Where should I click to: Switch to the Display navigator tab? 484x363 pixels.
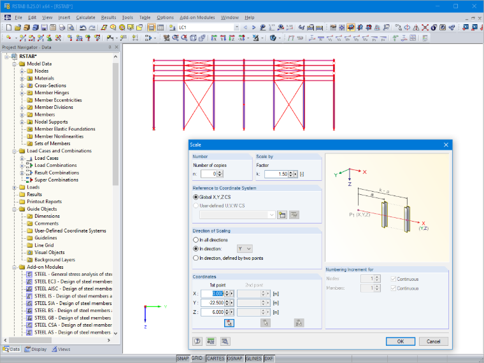point(36,349)
